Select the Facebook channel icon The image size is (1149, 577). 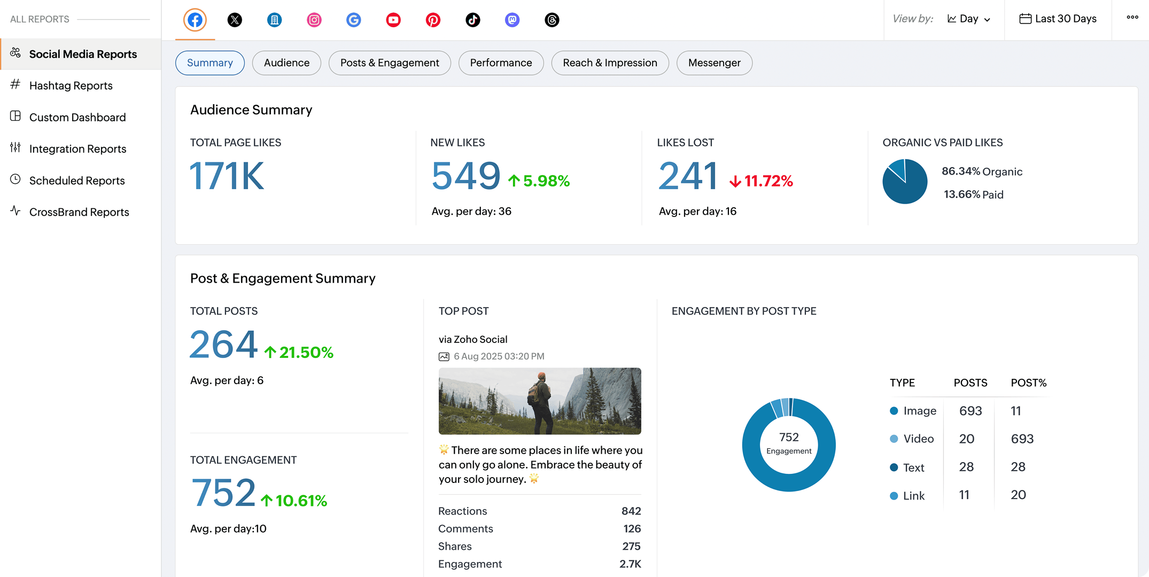[x=195, y=20]
